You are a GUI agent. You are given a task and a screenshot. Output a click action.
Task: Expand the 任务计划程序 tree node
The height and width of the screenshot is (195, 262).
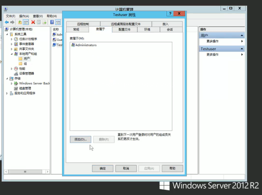12,39
